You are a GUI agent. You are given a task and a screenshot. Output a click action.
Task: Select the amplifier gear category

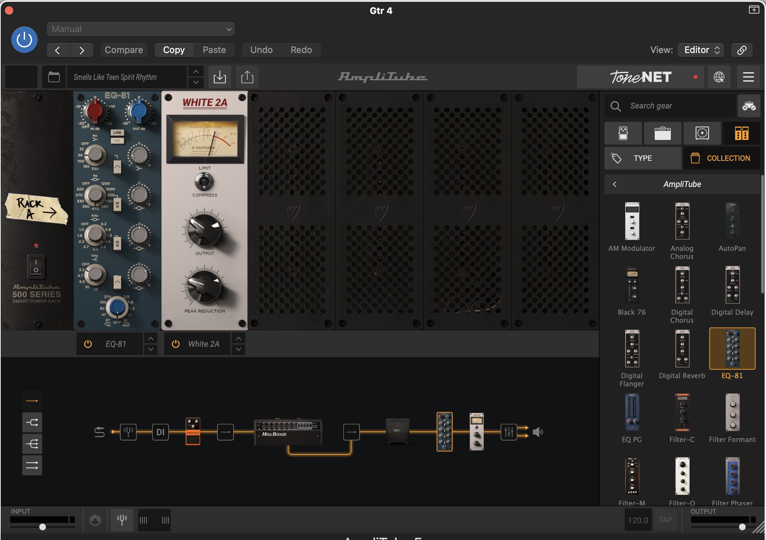(662, 133)
